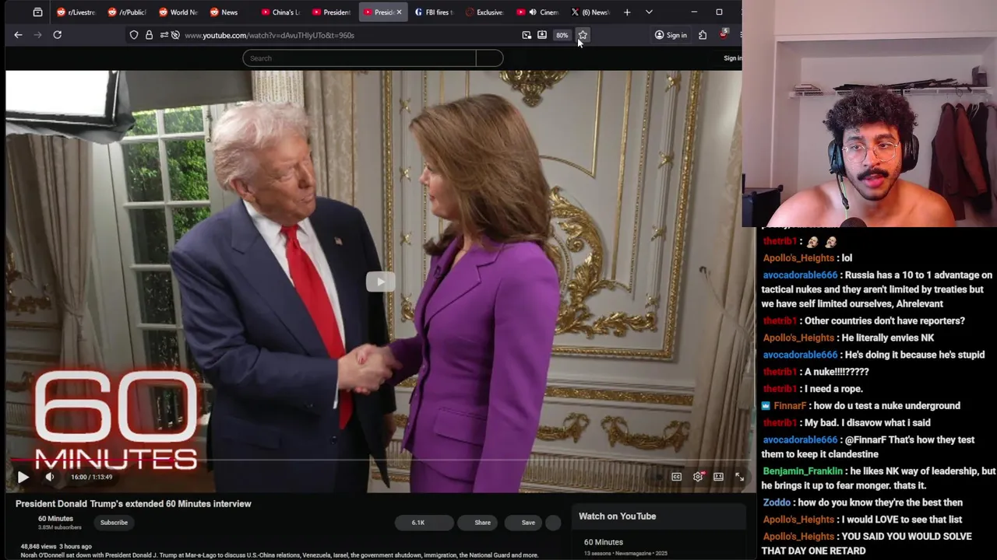
Task: Switch to Reddit News tab
Action: [230, 12]
